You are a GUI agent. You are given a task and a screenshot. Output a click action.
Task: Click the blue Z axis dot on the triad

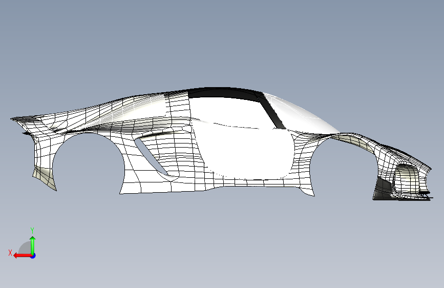[x=33, y=256]
